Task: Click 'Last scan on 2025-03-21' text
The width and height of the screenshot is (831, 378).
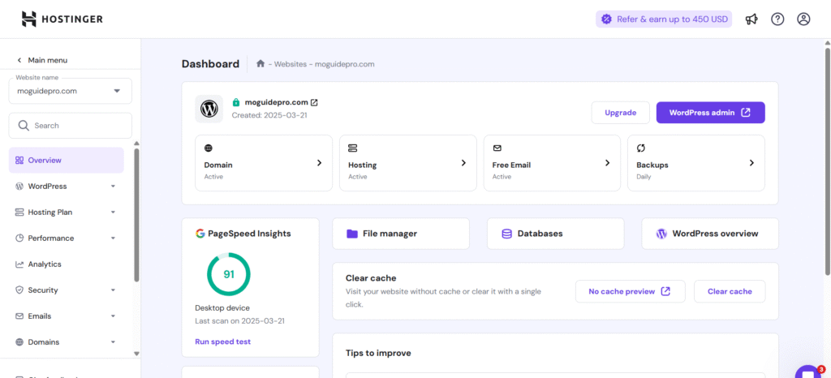Action: (240, 321)
